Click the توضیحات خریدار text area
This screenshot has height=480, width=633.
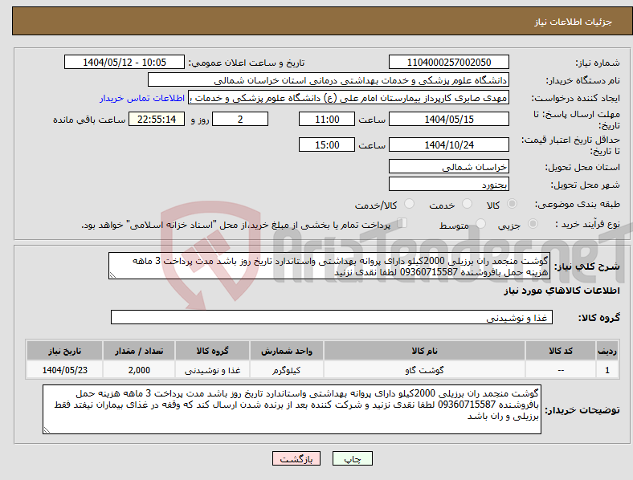pos(292,409)
